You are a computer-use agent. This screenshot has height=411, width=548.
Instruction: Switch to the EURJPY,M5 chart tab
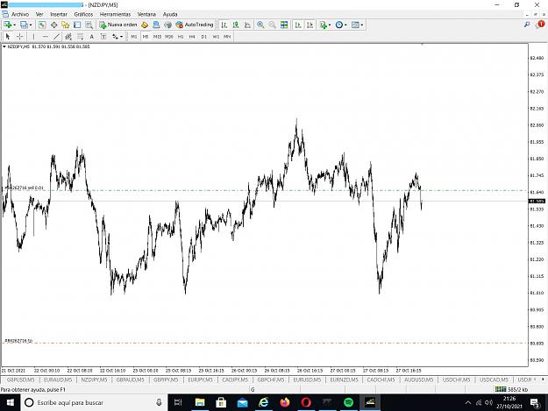tap(201, 379)
